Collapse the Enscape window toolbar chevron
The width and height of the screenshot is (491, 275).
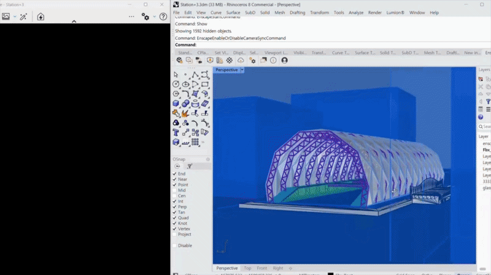74,21
